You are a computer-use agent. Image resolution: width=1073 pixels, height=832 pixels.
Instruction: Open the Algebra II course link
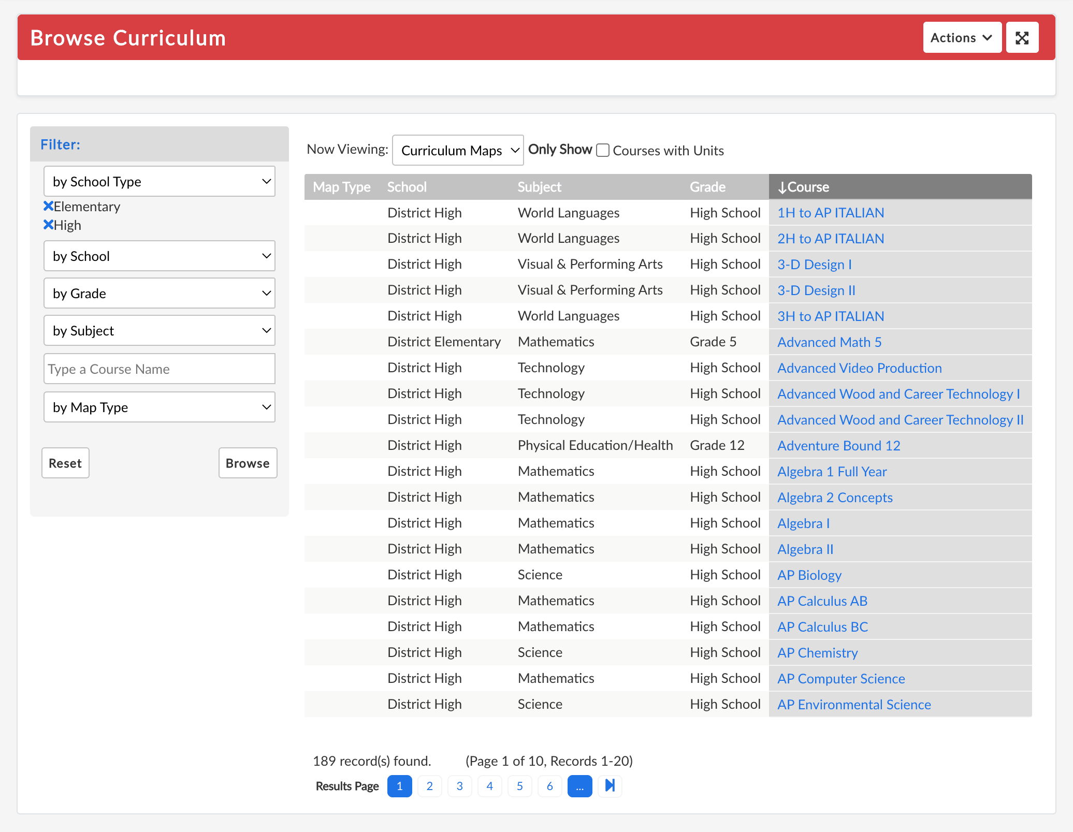click(x=805, y=549)
